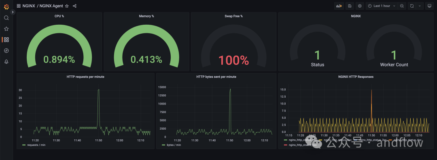437x160 pixels.
Task: Open color picker for bytes / min swatch
Action: pyautogui.click(x=163, y=145)
